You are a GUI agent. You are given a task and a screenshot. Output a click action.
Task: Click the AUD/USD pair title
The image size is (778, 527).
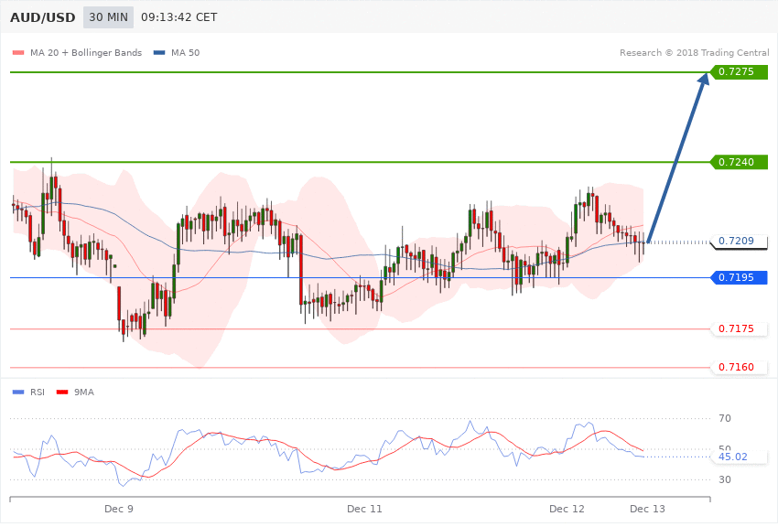43,17
